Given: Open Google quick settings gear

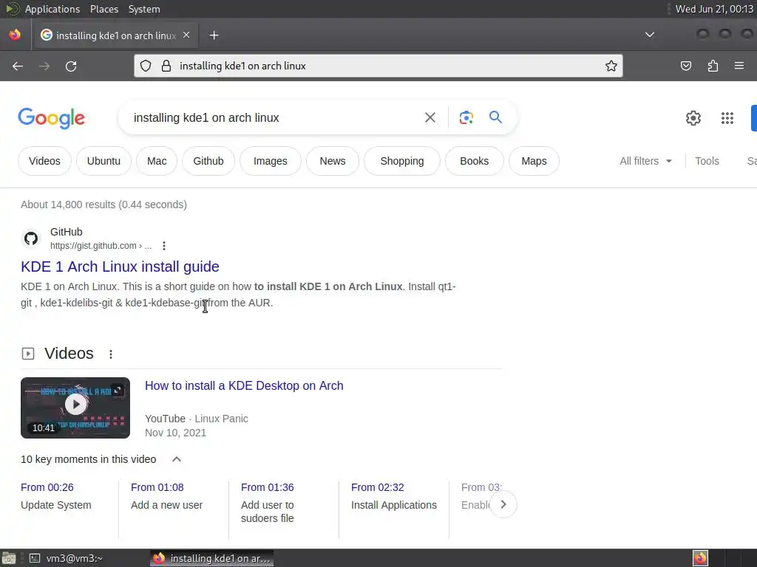Looking at the screenshot, I should pos(693,117).
